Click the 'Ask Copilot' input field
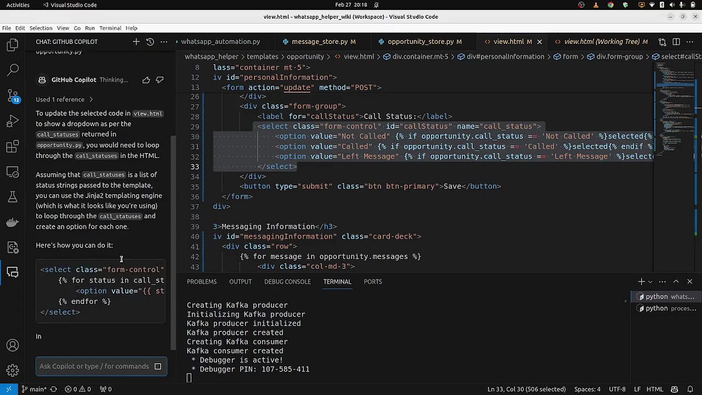This screenshot has height=395, width=702. click(94, 366)
